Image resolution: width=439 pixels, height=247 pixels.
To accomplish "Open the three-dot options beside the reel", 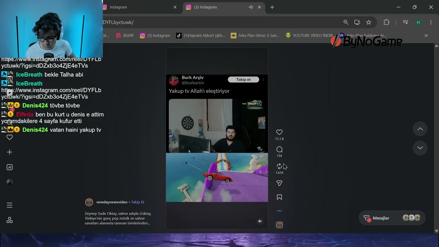I will pos(279,211).
